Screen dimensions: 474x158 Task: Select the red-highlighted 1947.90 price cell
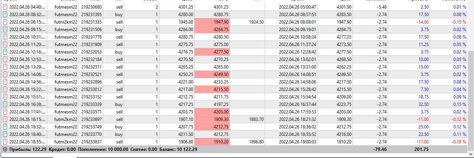212,22
